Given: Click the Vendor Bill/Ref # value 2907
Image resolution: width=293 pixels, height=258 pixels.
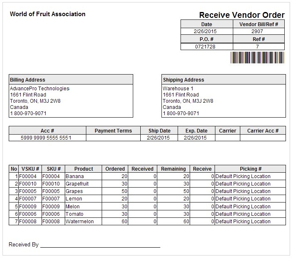Looking at the screenshot, I should 257,31.
